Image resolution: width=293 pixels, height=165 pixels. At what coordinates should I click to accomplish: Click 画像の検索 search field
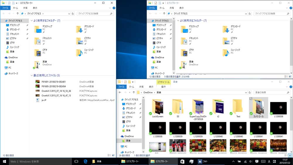point(272,93)
